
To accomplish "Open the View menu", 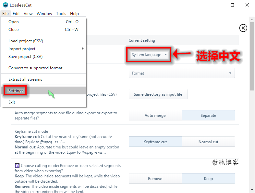I will pos(28,14).
